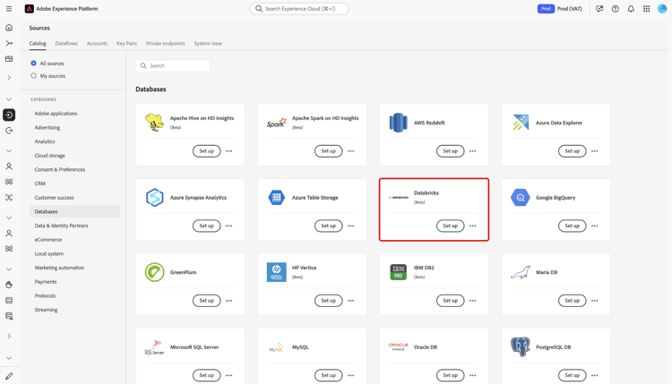672x384 pixels.
Task: Open the feedback chat icon
Action: point(599,9)
